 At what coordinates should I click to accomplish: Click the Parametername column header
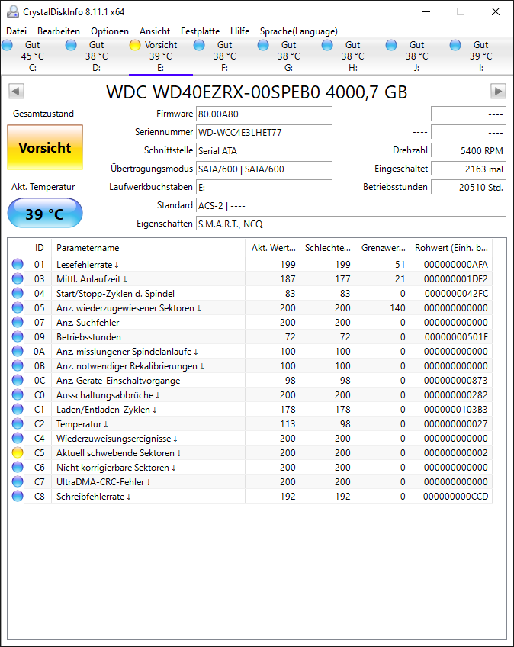point(149,247)
